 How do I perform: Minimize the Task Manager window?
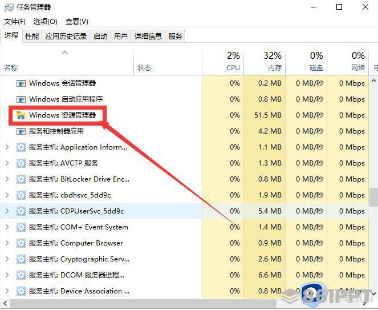[314, 7]
